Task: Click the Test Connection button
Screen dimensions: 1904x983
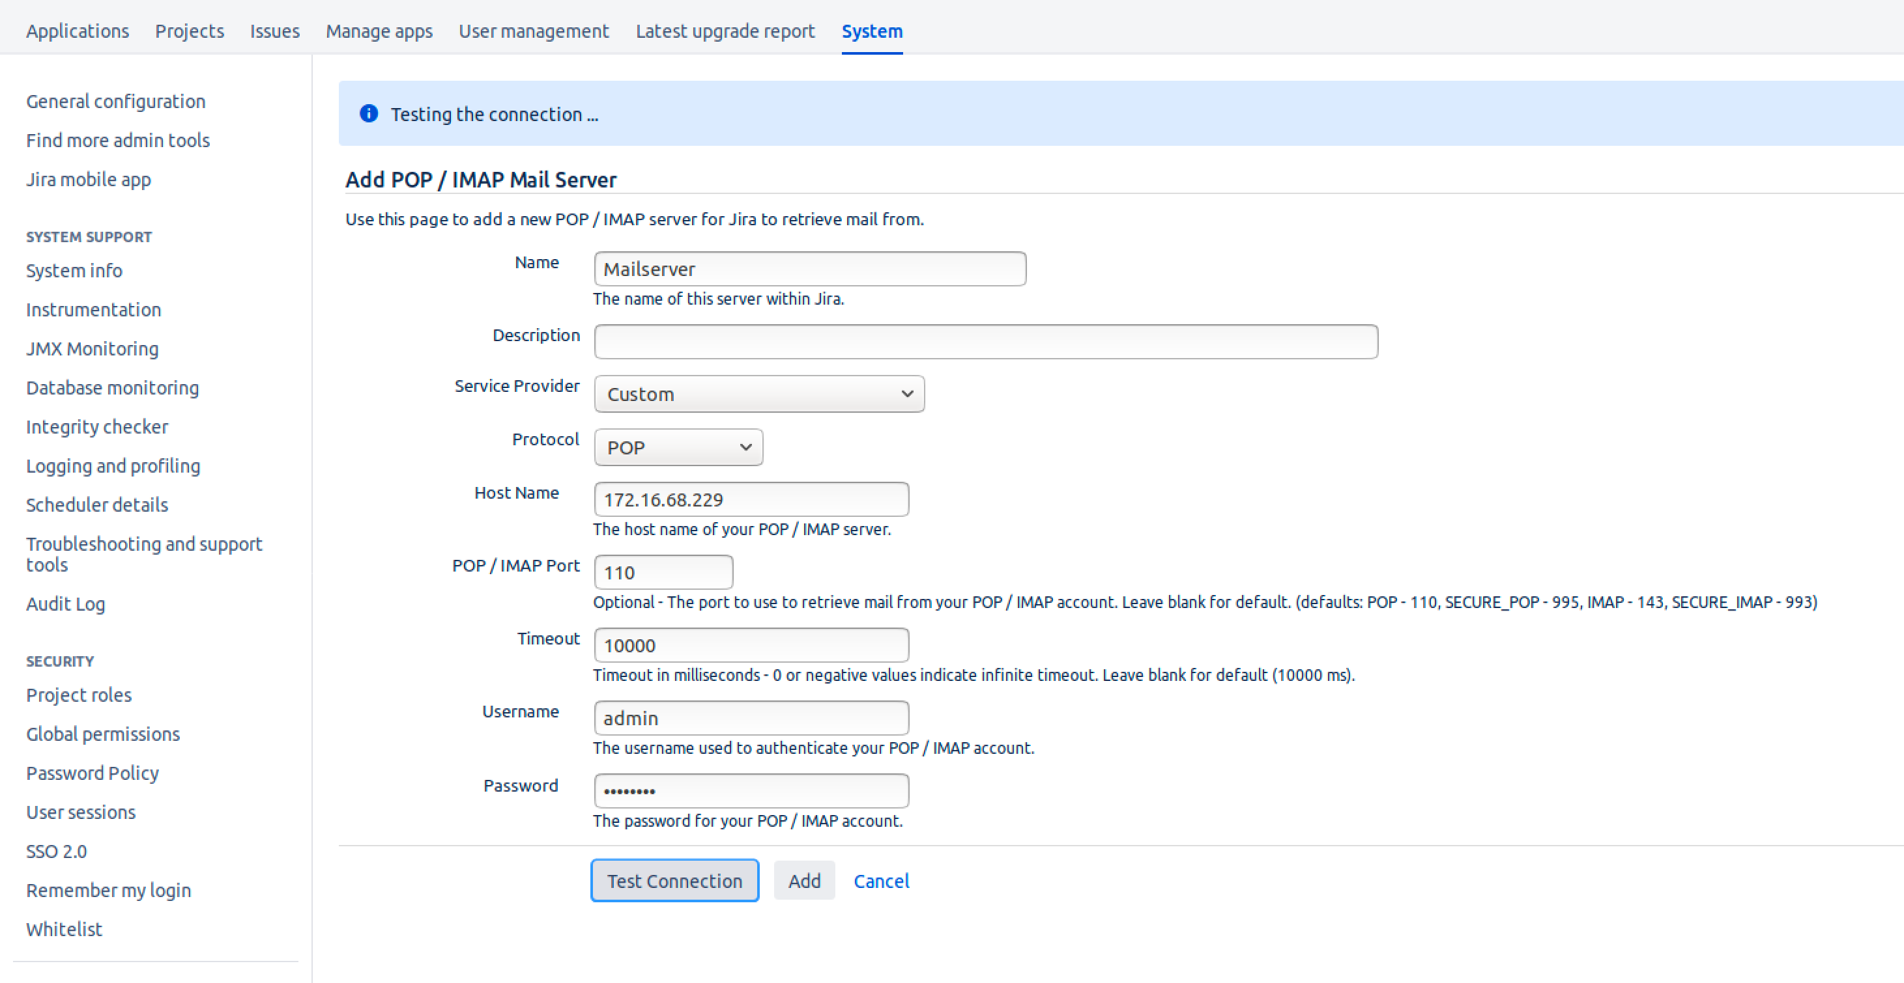Action: (675, 880)
